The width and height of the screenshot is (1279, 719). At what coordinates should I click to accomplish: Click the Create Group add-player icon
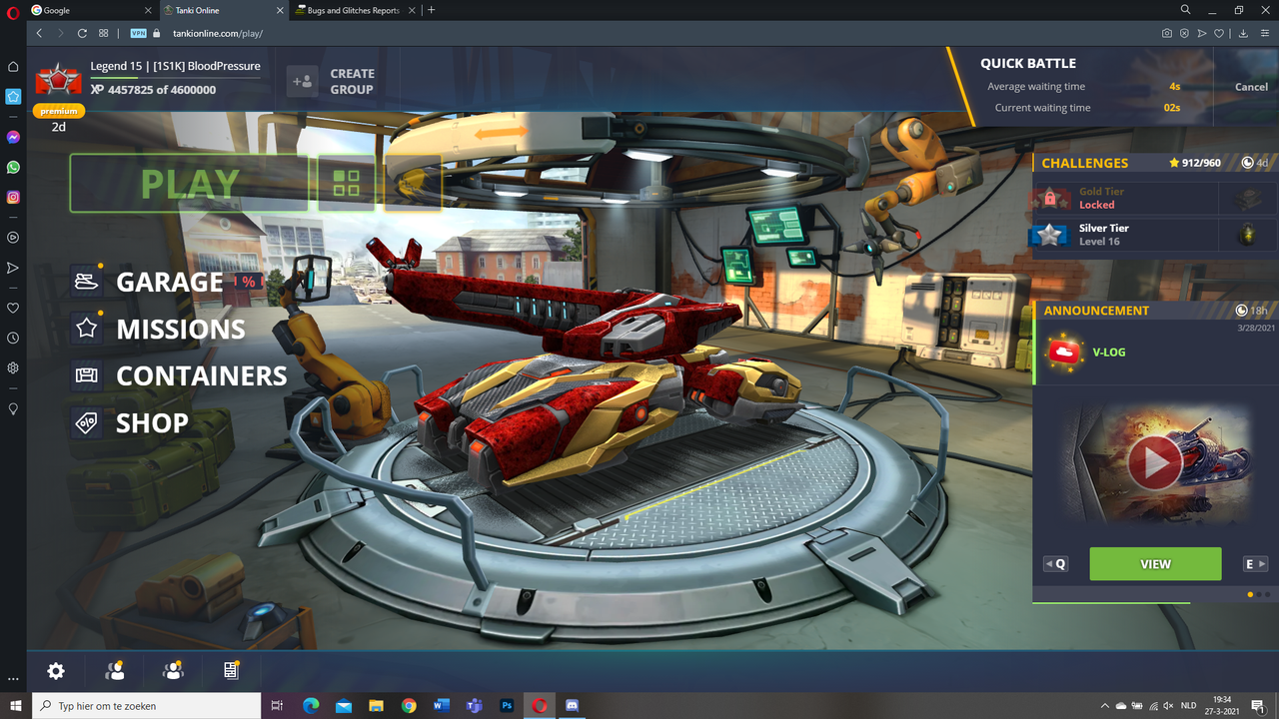tap(302, 81)
